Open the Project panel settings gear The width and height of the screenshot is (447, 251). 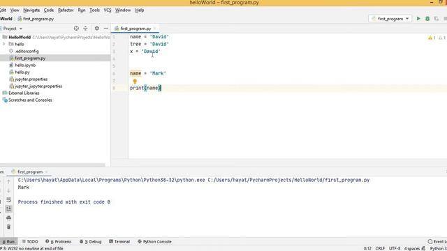pos(97,29)
